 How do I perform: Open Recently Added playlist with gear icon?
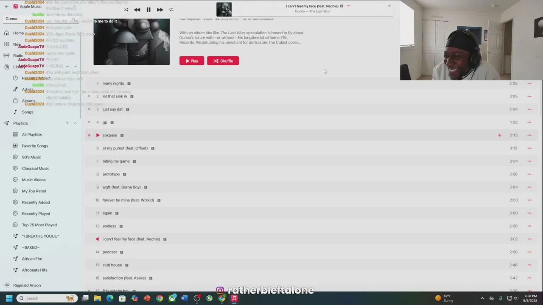36,202
